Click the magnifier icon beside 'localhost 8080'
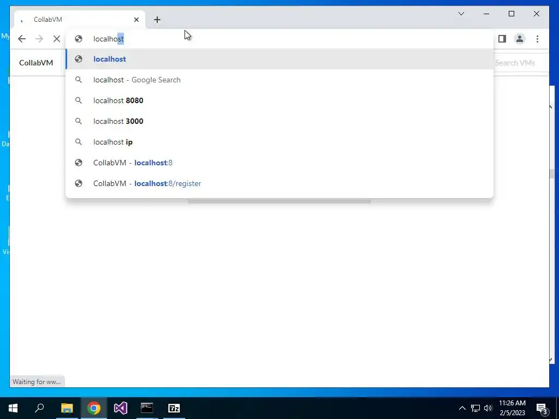The height and width of the screenshot is (419, 559). point(79,100)
